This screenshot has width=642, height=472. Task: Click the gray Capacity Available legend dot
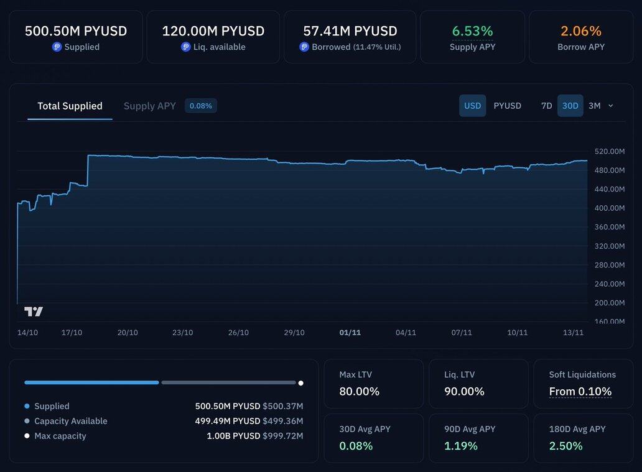click(27, 421)
